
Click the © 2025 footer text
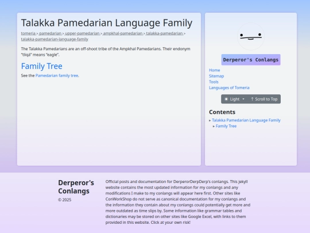coord(65,200)
